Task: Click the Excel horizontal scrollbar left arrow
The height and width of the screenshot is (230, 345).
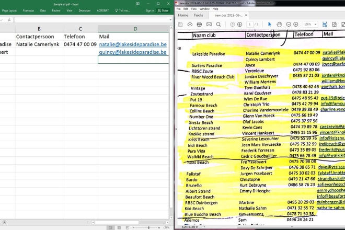Action: coord(93,222)
